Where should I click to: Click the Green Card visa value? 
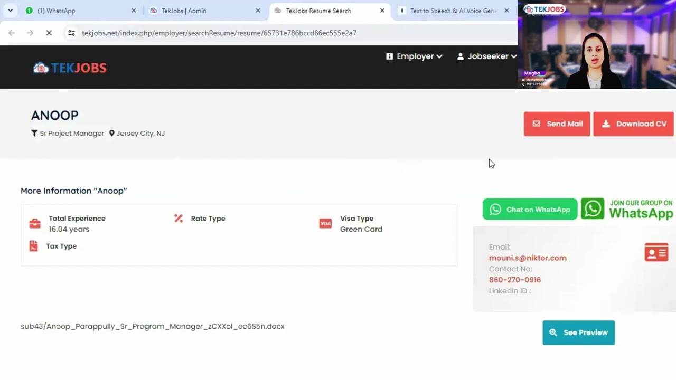point(361,229)
